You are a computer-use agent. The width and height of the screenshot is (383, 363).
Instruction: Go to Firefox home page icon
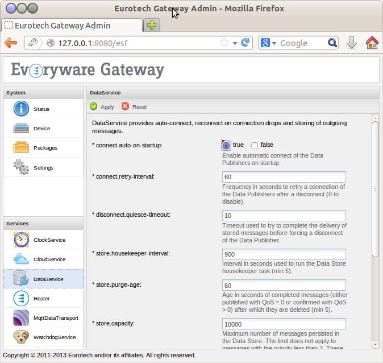click(x=372, y=42)
